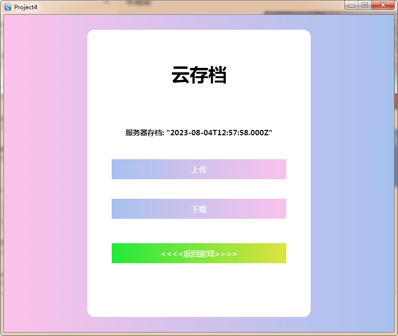The width and height of the screenshot is (398, 336).
Task: Click the left <<<< arrows on green button
Action: [172, 254]
